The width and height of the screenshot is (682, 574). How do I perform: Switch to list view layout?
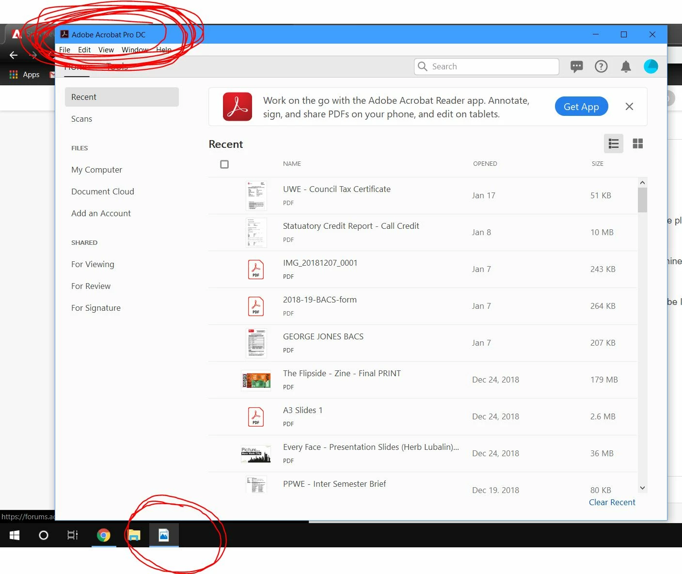pyautogui.click(x=614, y=143)
